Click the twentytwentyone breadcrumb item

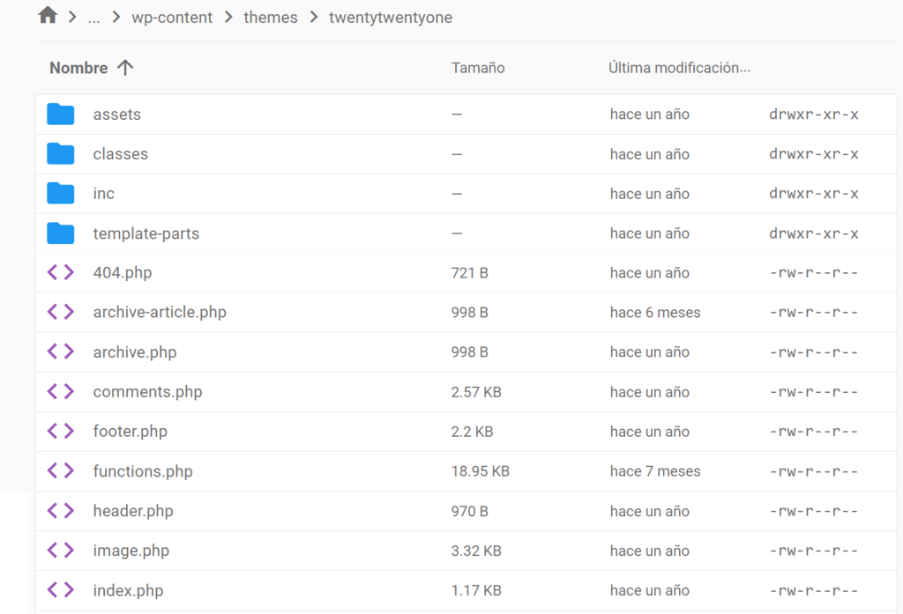click(x=389, y=17)
